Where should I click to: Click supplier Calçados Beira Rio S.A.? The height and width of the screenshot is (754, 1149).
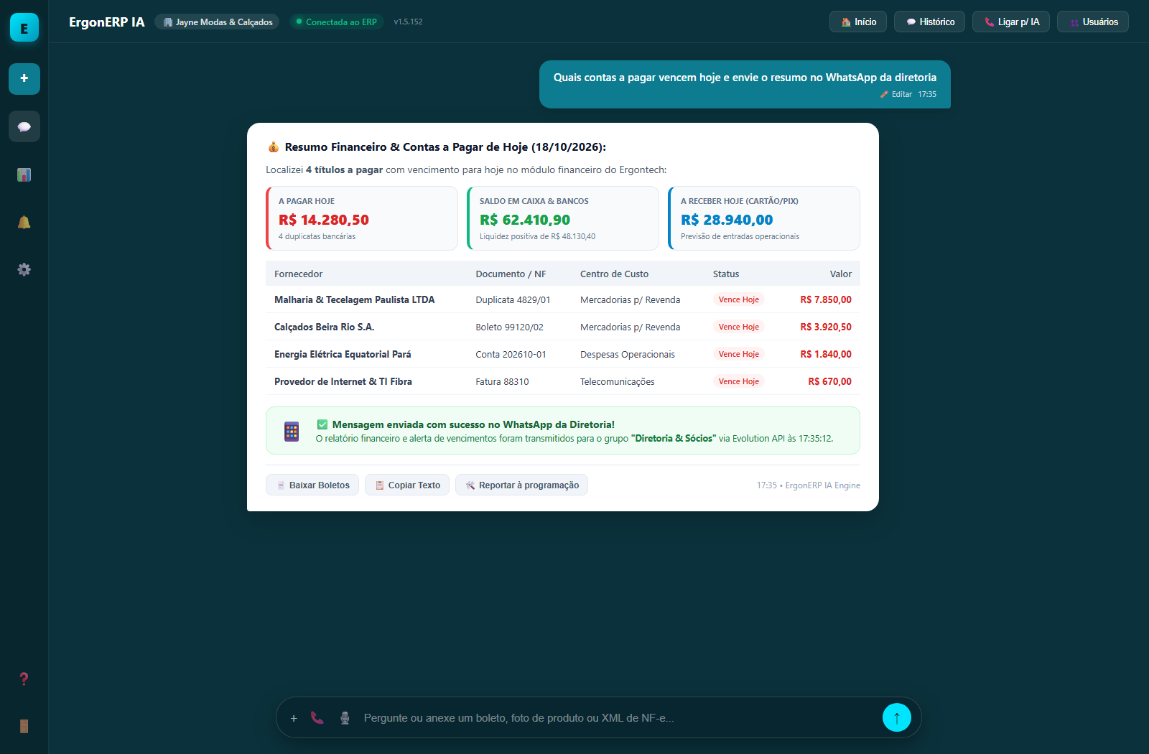pyautogui.click(x=324, y=327)
